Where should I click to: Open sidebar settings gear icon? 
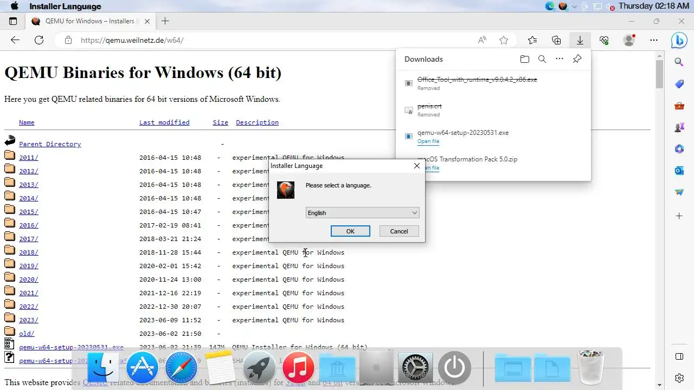click(679, 378)
